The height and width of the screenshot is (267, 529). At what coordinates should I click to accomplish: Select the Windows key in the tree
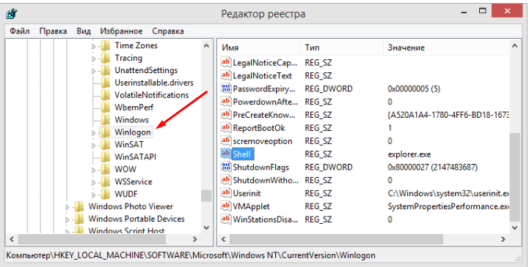click(x=131, y=120)
